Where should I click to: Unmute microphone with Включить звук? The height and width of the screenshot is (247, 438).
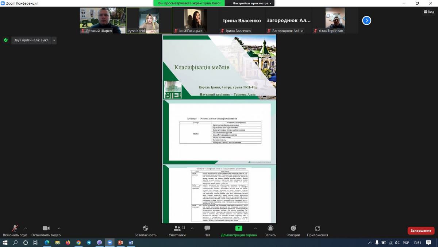click(15, 228)
